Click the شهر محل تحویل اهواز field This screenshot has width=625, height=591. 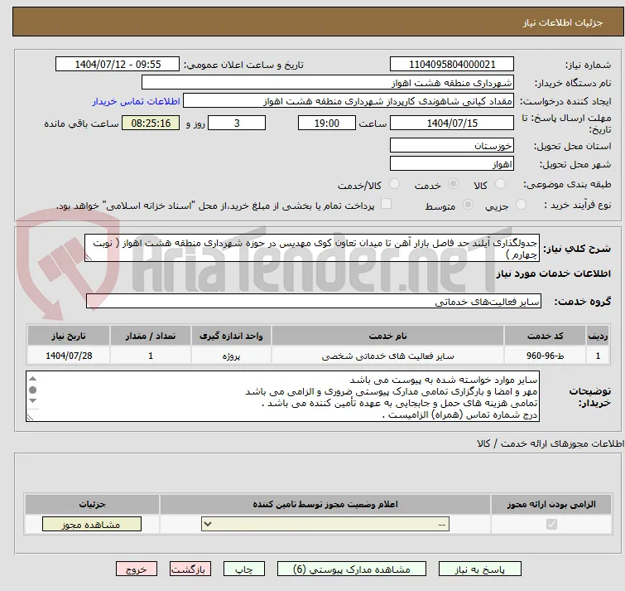pos(452,163)
